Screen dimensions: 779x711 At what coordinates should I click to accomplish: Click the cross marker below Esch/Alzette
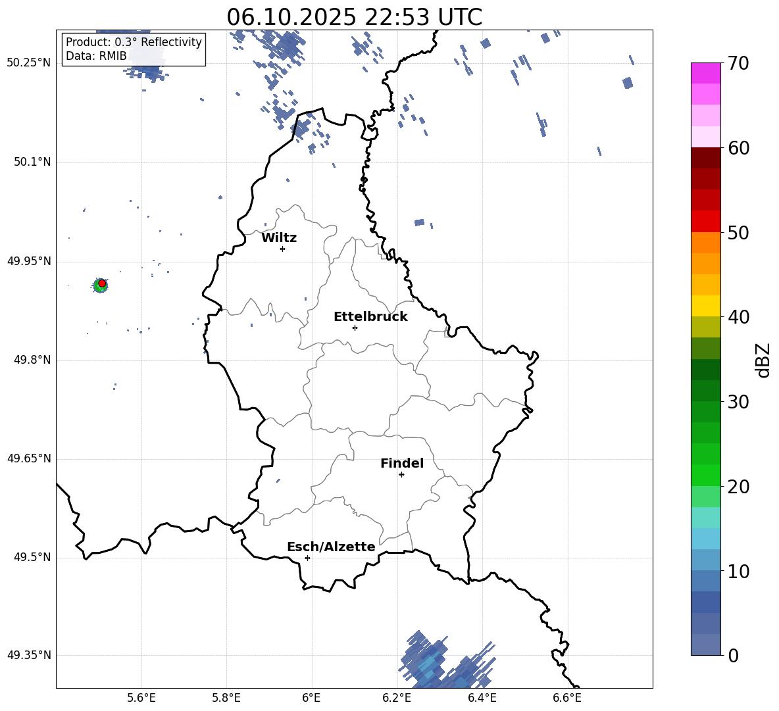point(307,558)
